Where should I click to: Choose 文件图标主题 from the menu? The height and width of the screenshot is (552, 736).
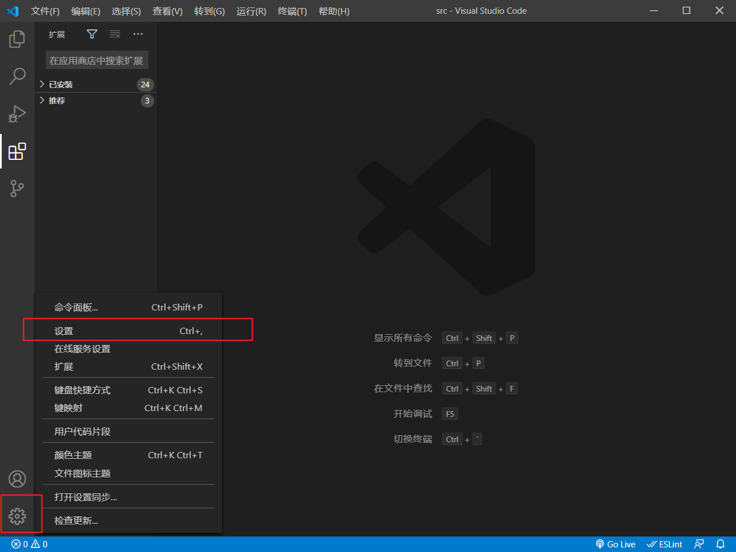click(x=129, y=474)
